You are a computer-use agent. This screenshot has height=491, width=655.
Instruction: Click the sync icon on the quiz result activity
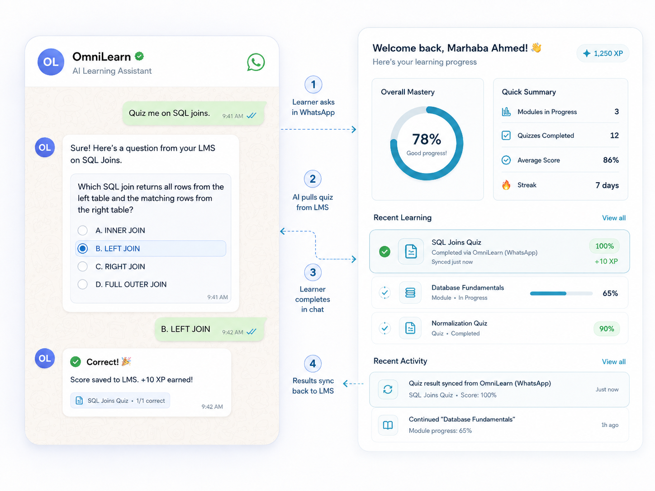tap(388, 389)
